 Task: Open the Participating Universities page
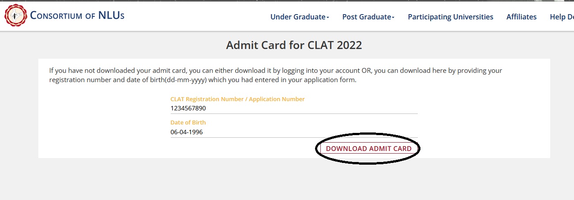(x=450, y=17)
